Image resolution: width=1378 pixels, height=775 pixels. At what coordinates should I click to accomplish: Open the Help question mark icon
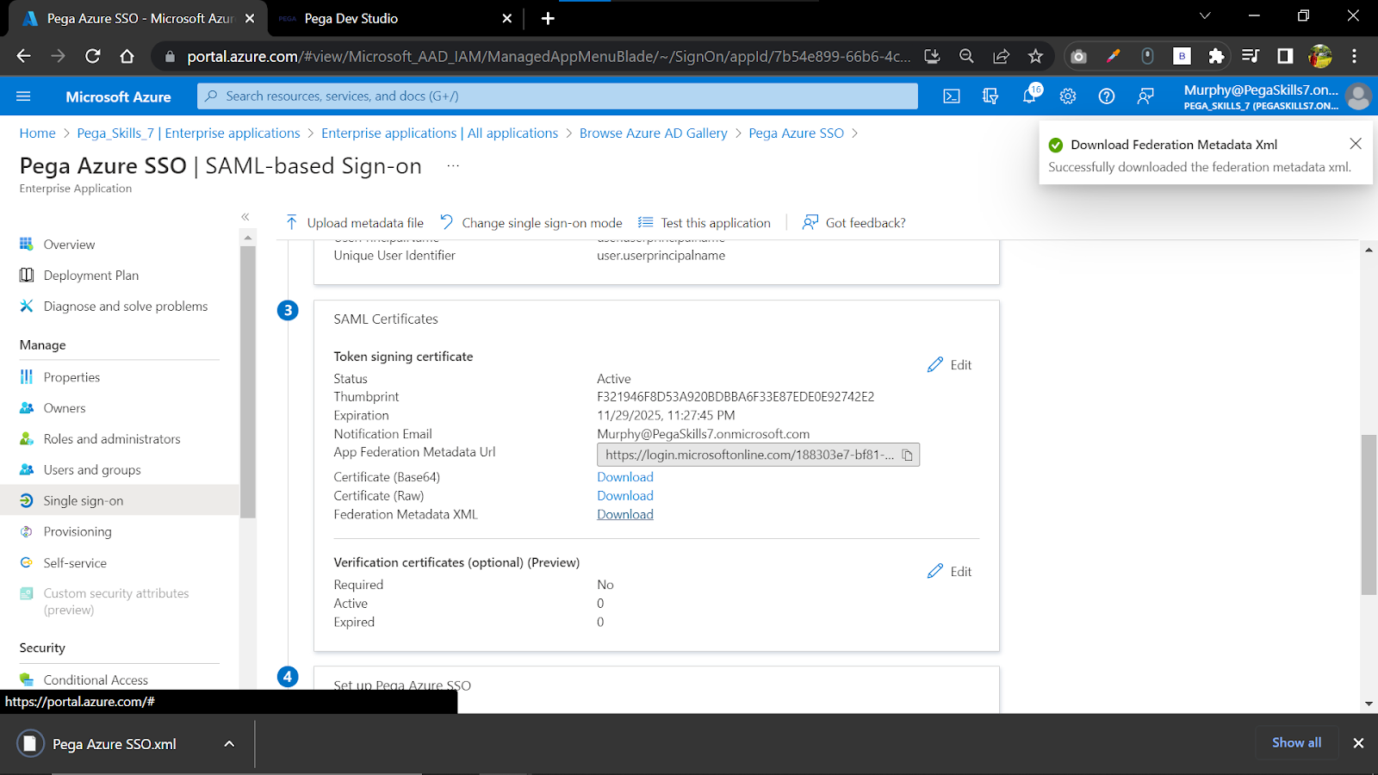pyautogui.click(x=1107, y=96)
